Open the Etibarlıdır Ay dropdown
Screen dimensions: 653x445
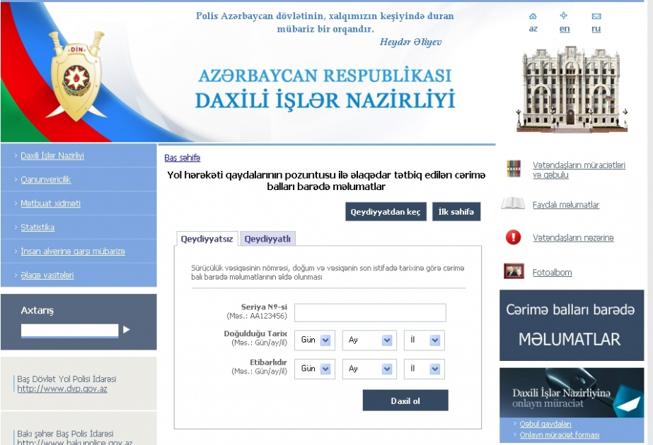point(369,369)
